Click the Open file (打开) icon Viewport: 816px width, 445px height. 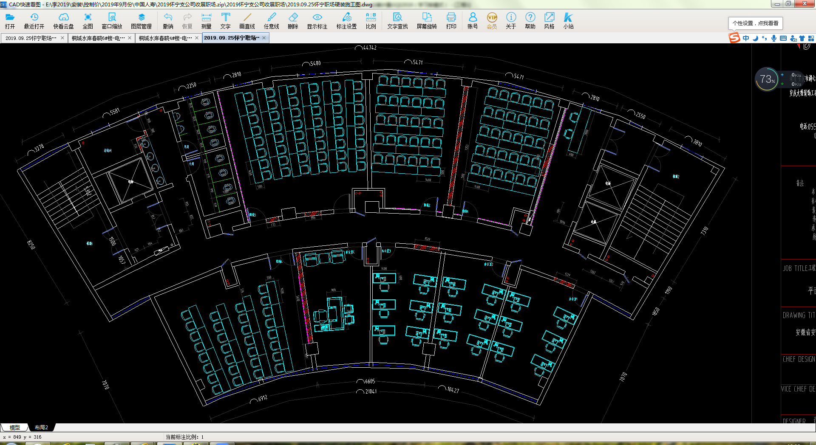(10, 20)
